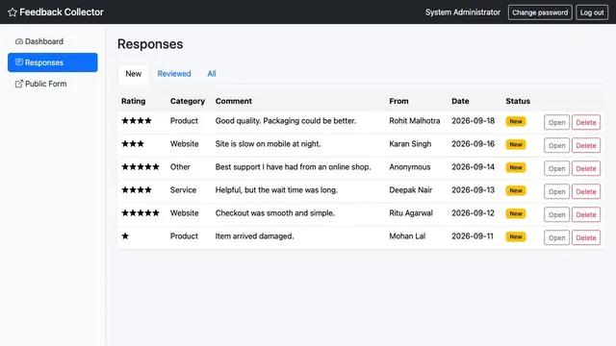616x346 pixels.
Task: Click the New status badge for Ritu Agarwal
Action: [516, 214]
